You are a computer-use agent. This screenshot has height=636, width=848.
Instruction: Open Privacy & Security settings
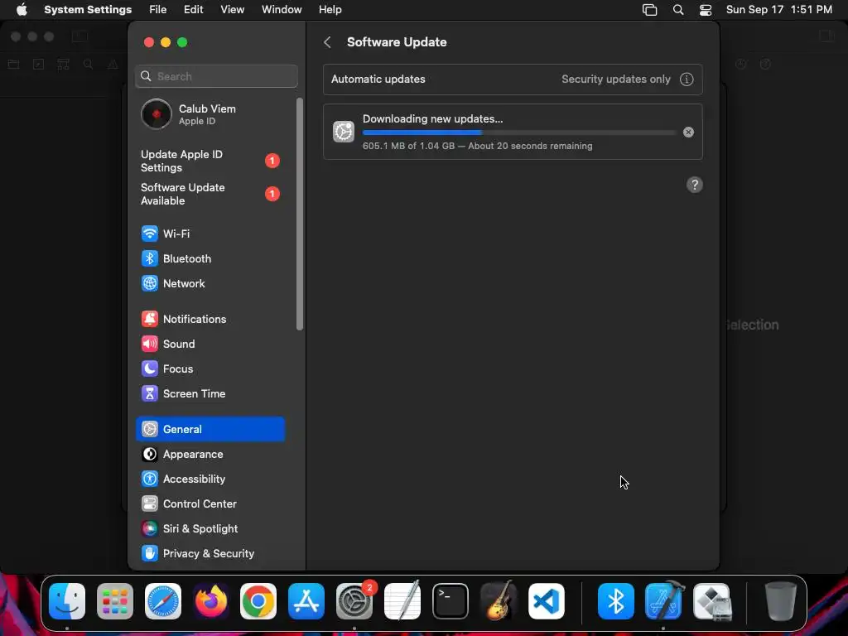click(x=210, y=554)
